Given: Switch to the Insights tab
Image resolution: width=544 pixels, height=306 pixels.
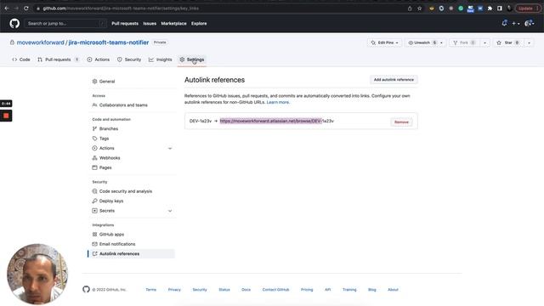Looking at the screenshot, I should click(x=161, y=59).
